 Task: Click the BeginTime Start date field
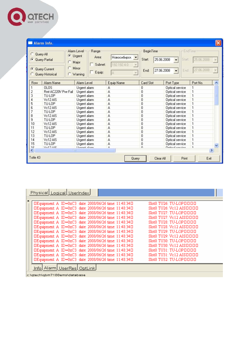coord(164,60)
